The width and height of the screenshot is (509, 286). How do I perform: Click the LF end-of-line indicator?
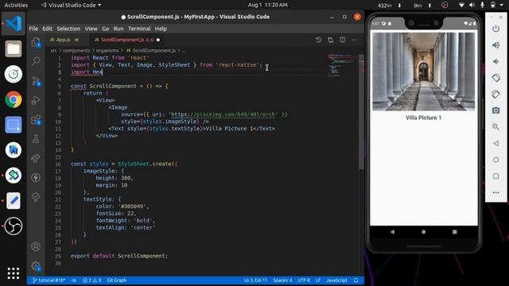click(318, 280)
